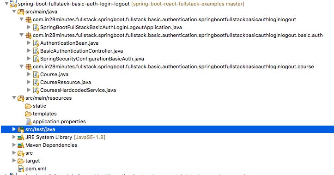Click the SpringSecurityConfigurationBasicAuth.java file icon

click(36, 59)
